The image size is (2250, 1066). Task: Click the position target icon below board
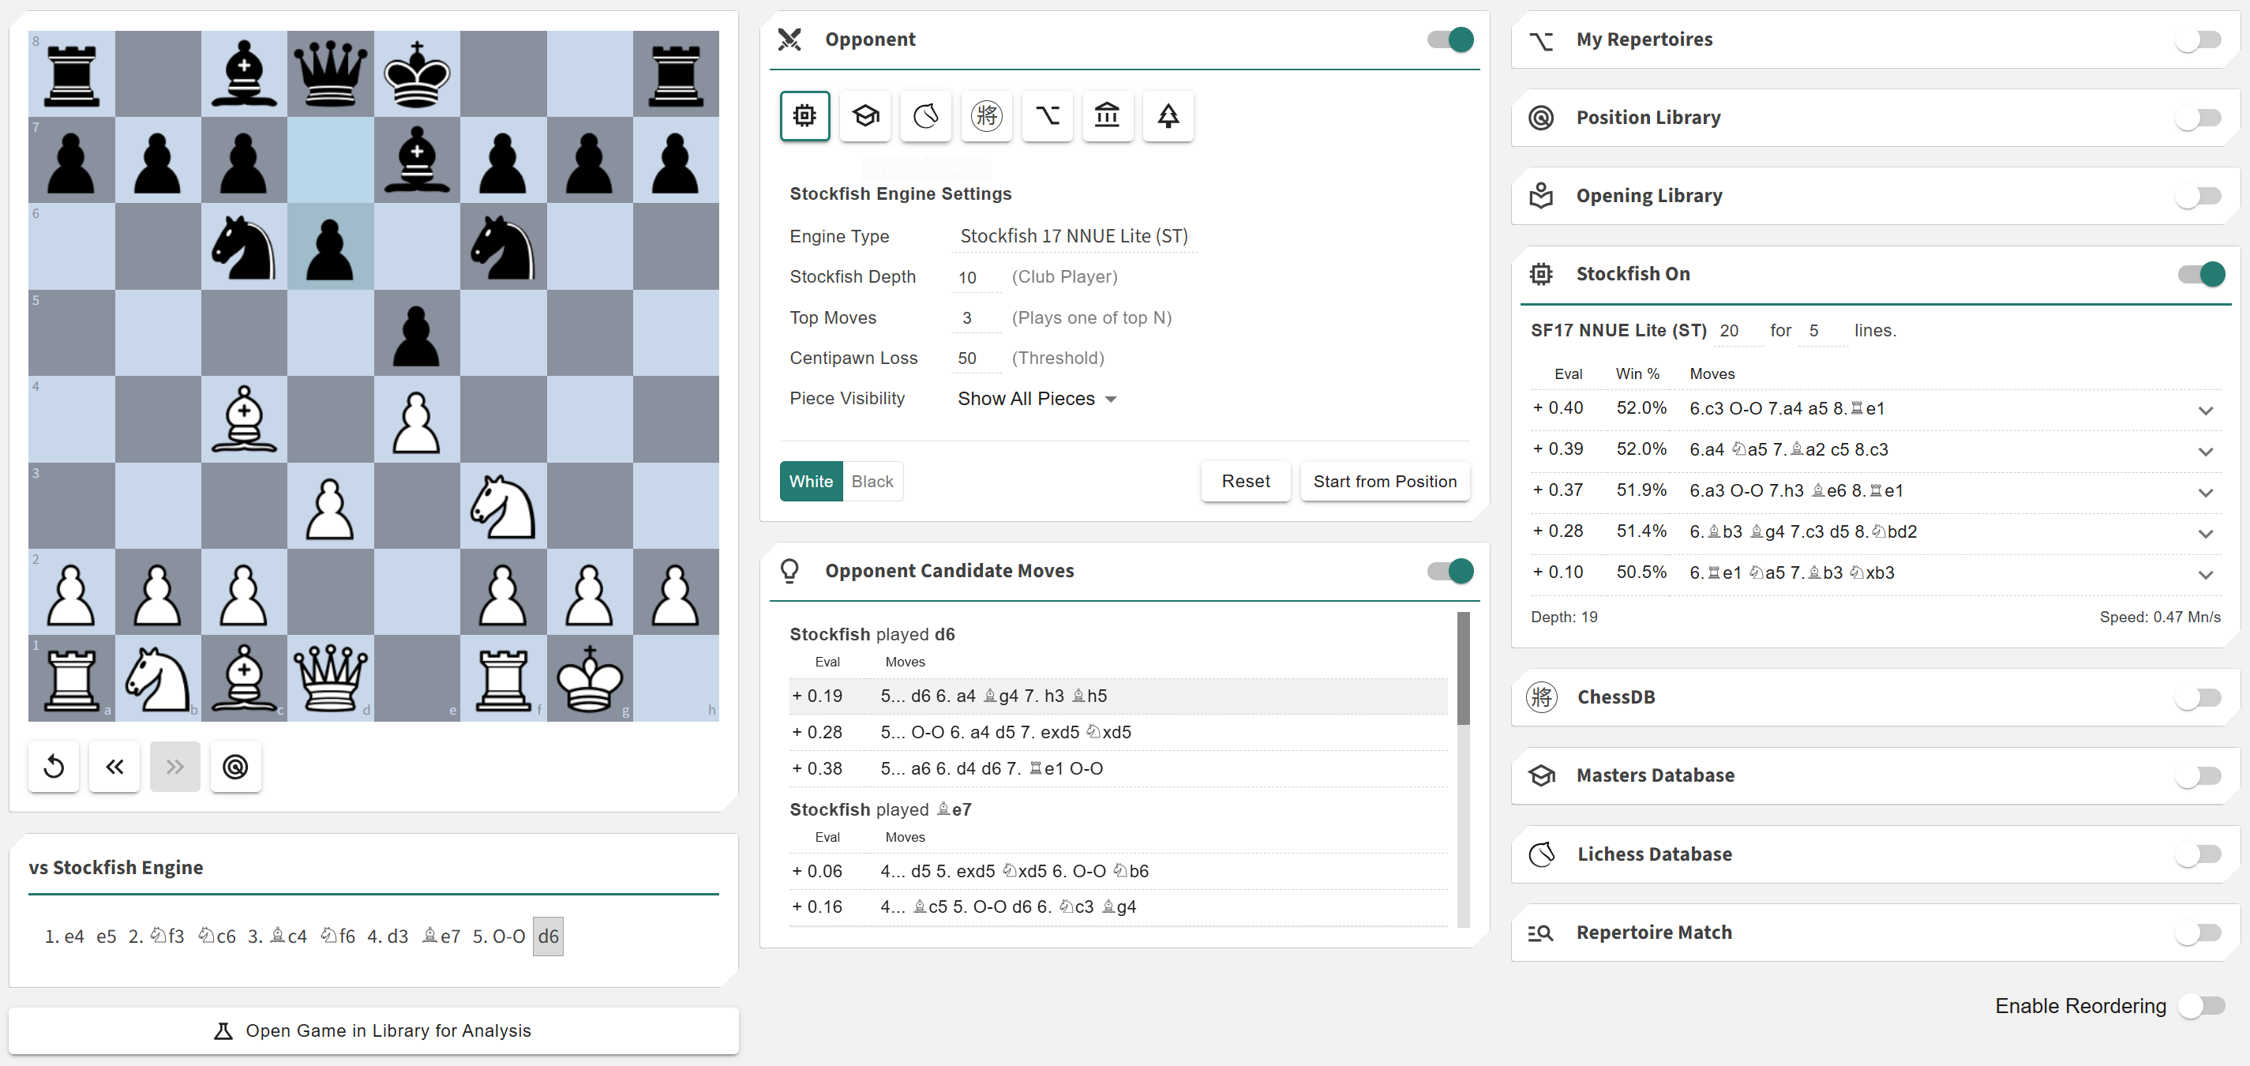pos(235,768)
